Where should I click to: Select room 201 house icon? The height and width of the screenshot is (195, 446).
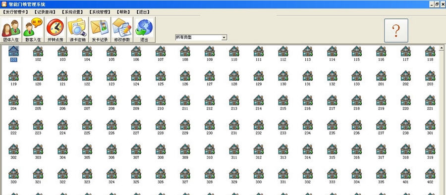pyautogui.click(x=381, y=76)
